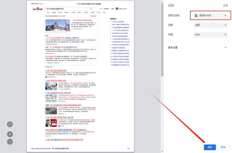Click the Baidu logo in the preview
Image resolution: width=232 pixels, height=153 pixels.
pyautogui.click(x=38, y=9)
